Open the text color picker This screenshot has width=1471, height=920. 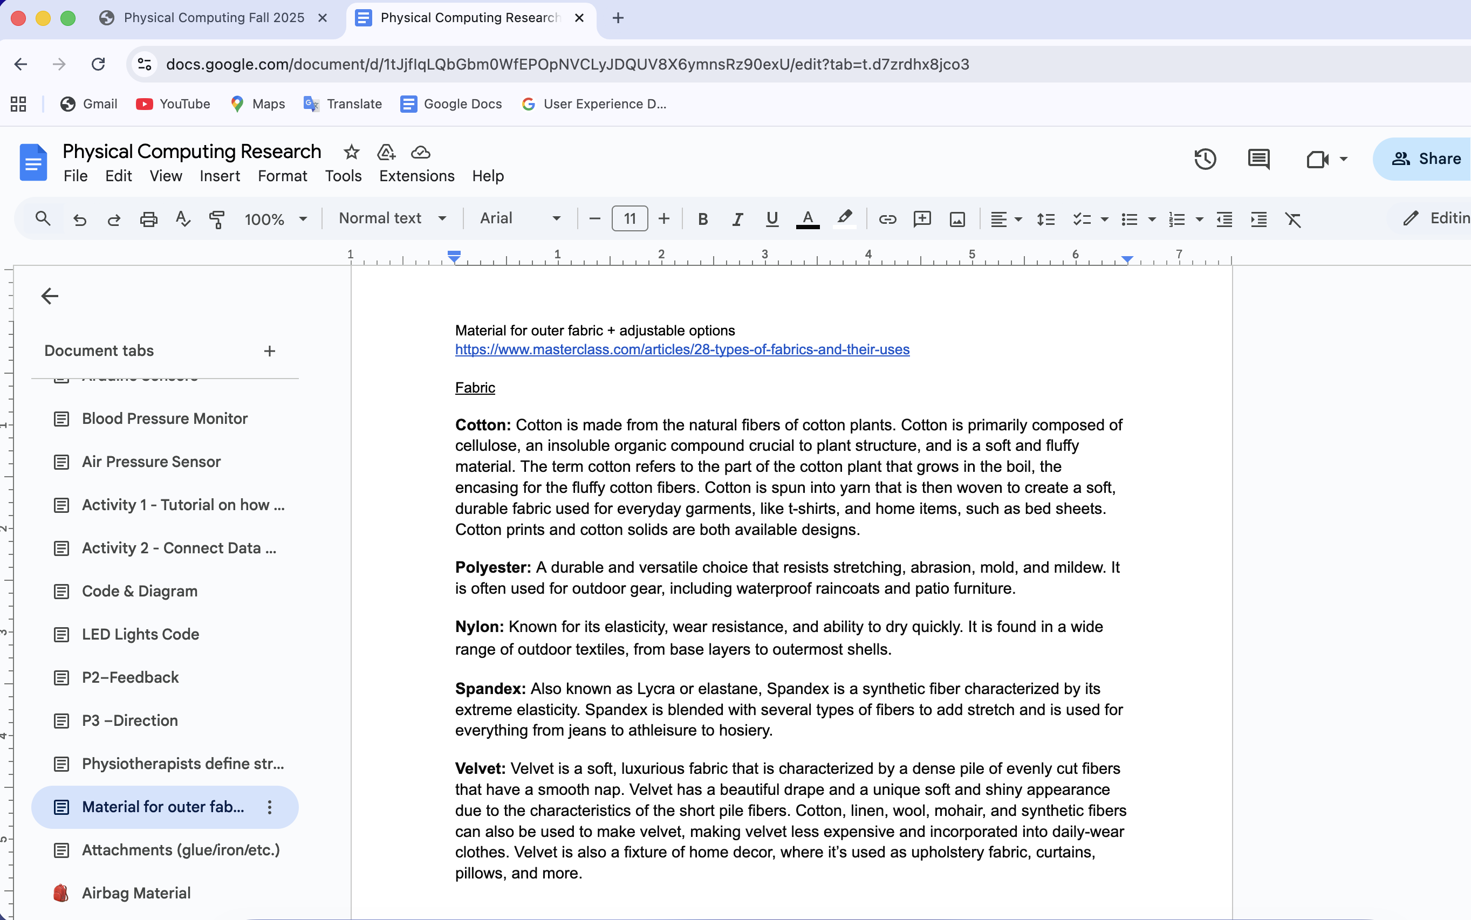[807, 219]
